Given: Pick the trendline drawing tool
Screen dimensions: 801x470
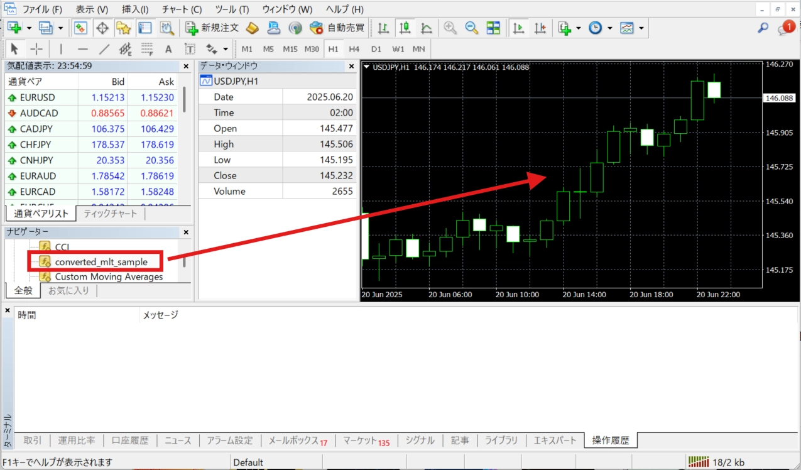Looking at the screenshot, I should [104, 49].
